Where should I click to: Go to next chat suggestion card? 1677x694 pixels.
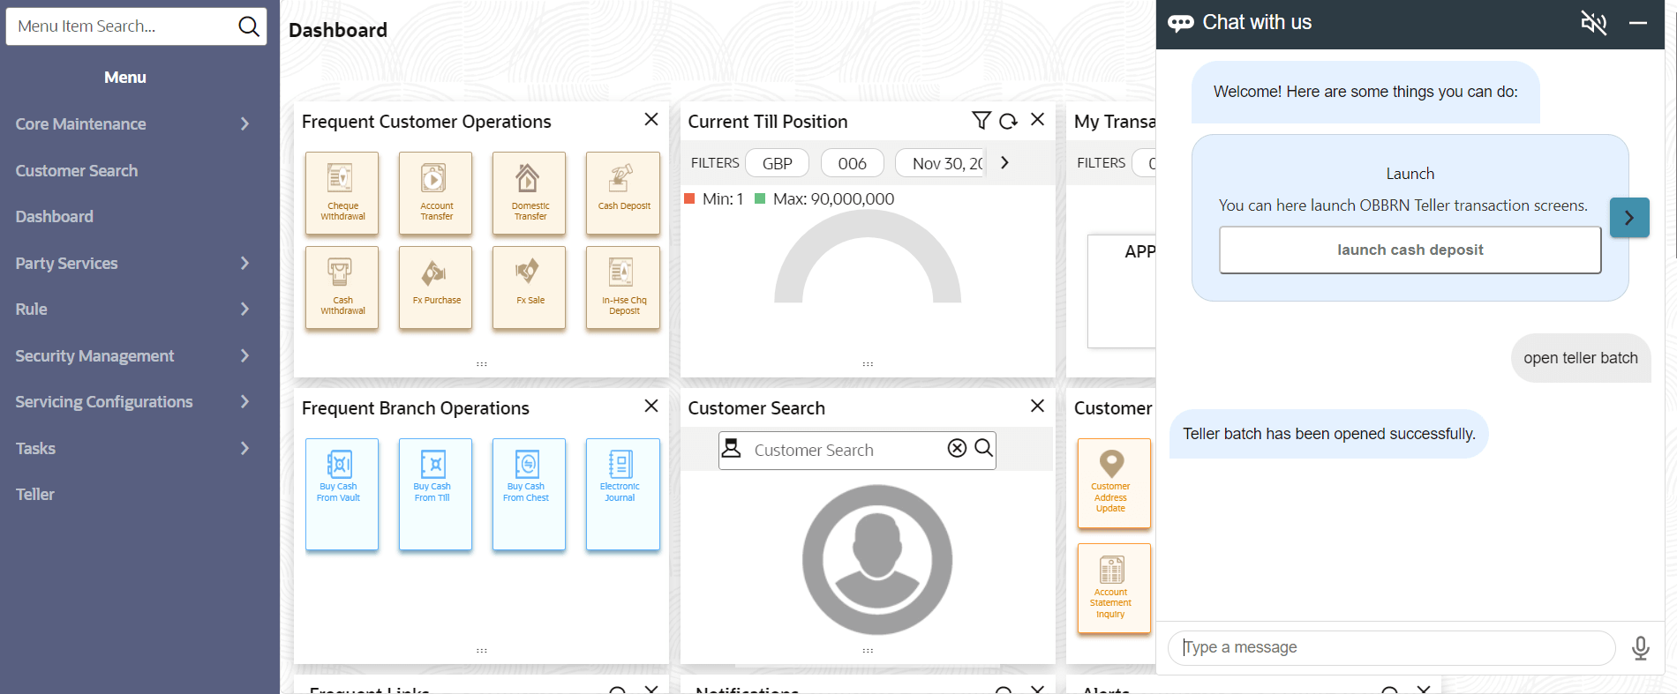click(1629, 217)
